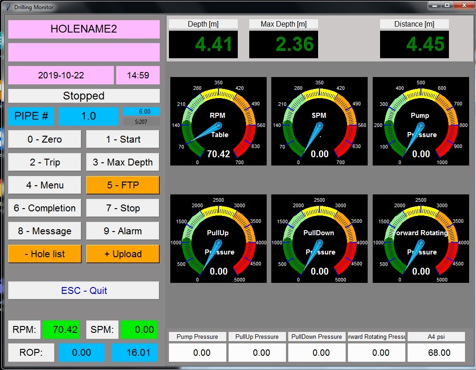
Task: Click the Depth [m] readout 4.41
Action: tap(203, 44)
